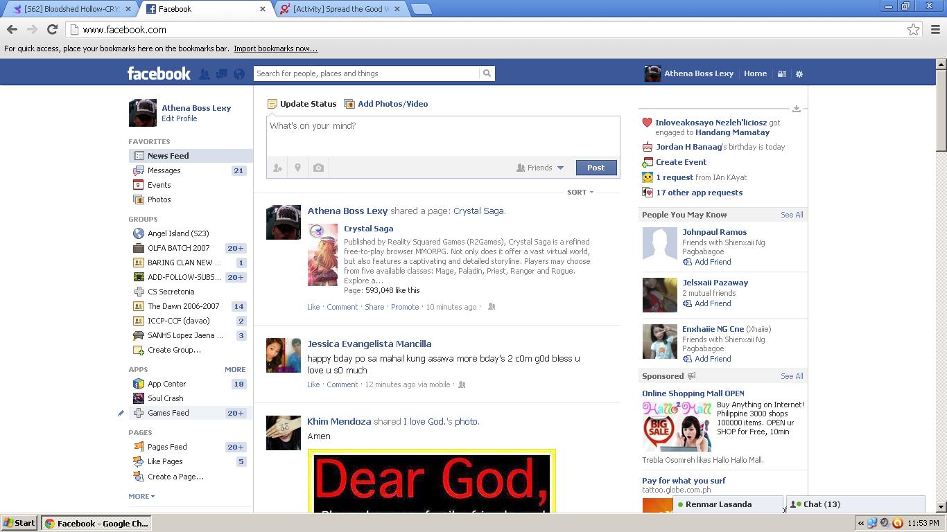Open the Friends audience dropdown

pos(540,168)
